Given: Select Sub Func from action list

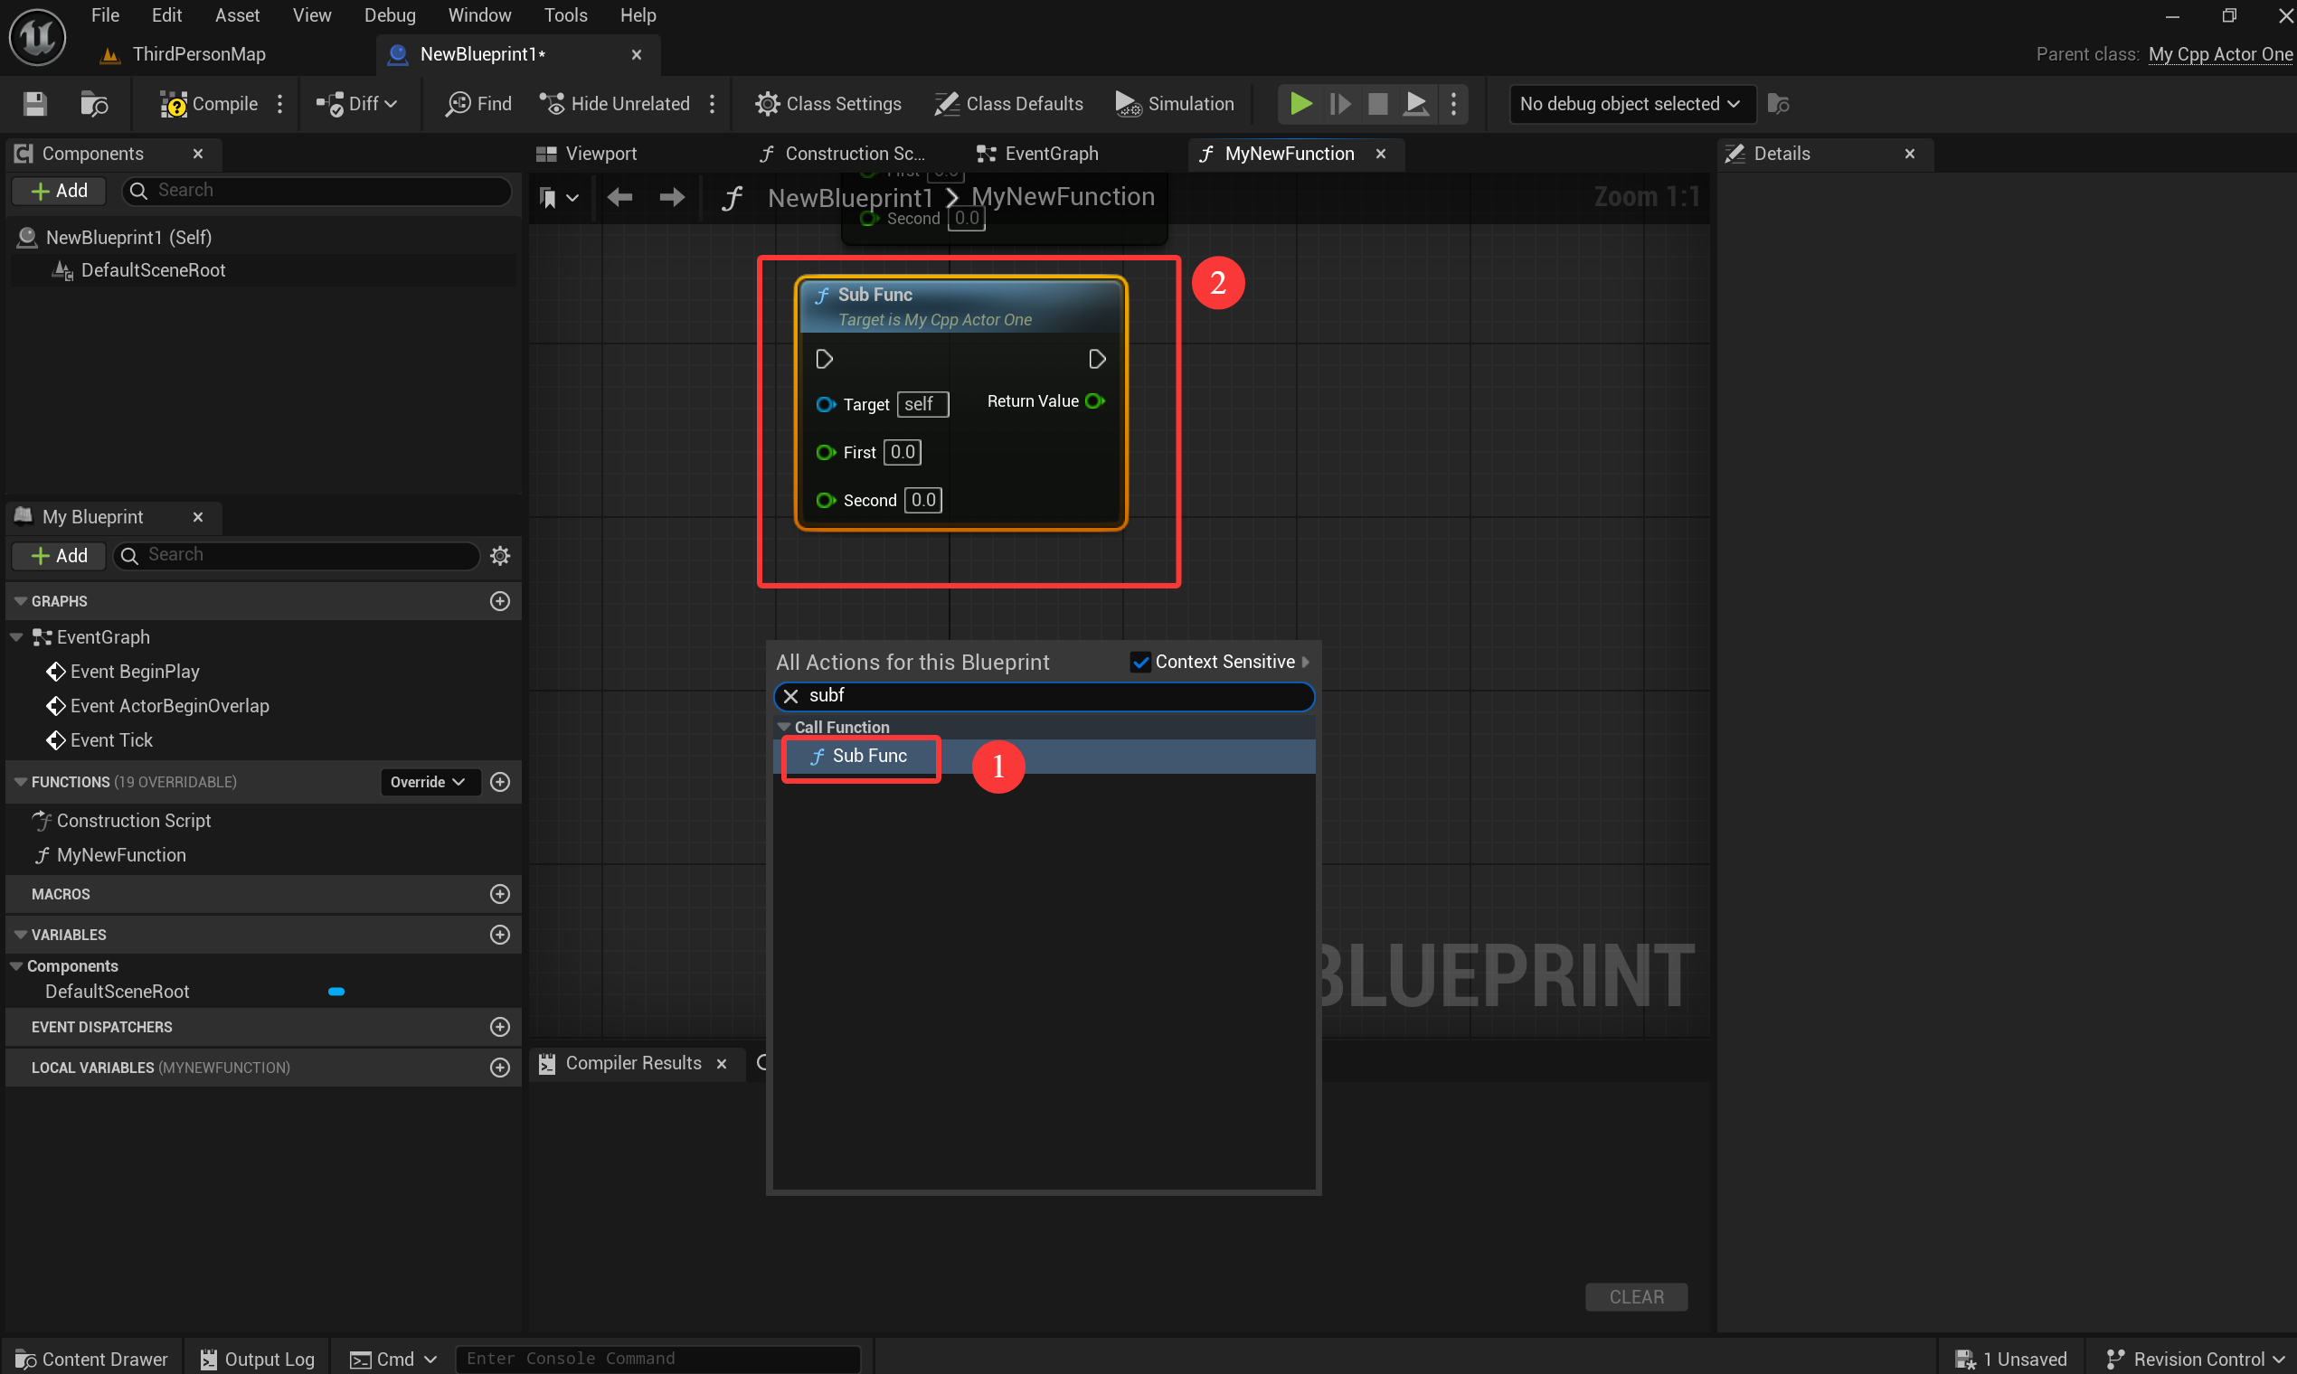Looking at the screenshot, I should coord(869,757).
